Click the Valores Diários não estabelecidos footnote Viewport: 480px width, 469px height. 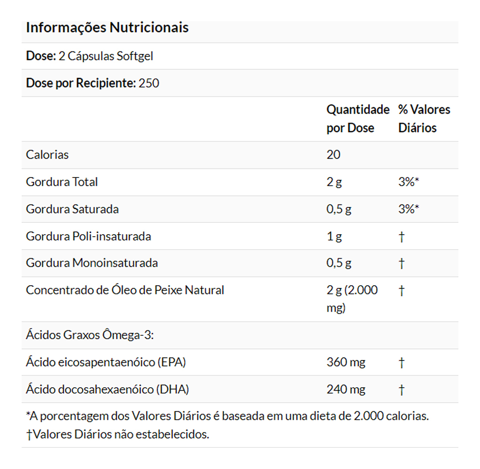click(118, 434)
